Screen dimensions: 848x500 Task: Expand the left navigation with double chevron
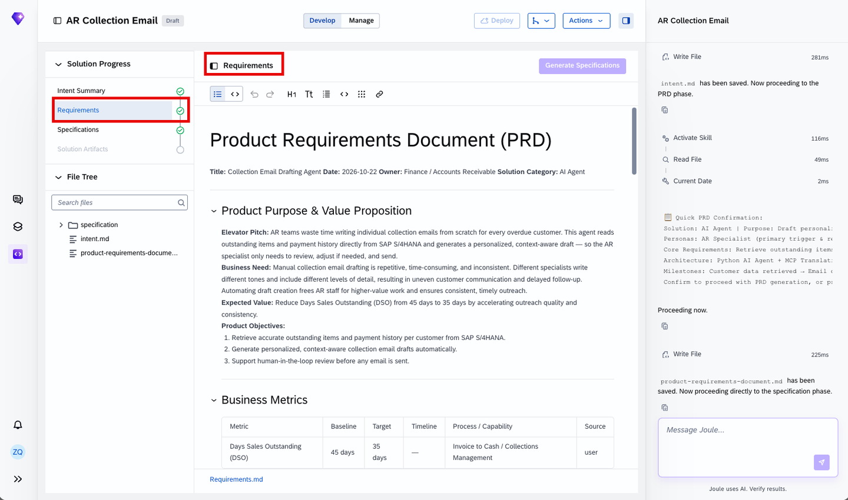coord(18,479)
